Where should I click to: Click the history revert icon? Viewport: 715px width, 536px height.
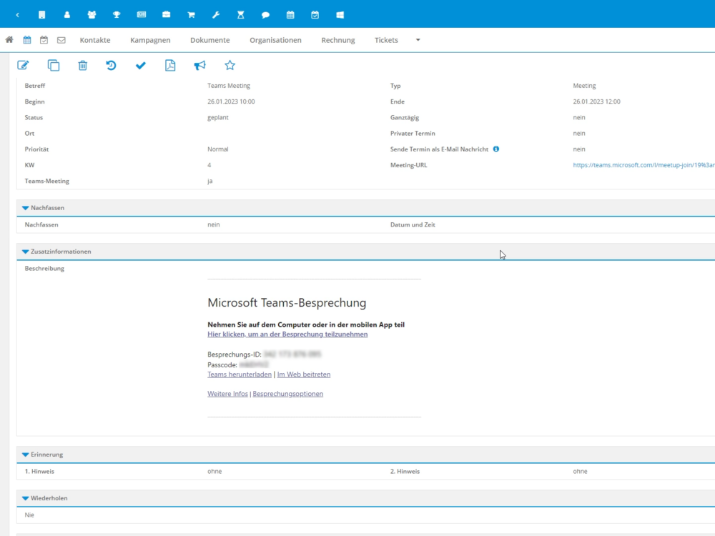click(x=112, y=66)
